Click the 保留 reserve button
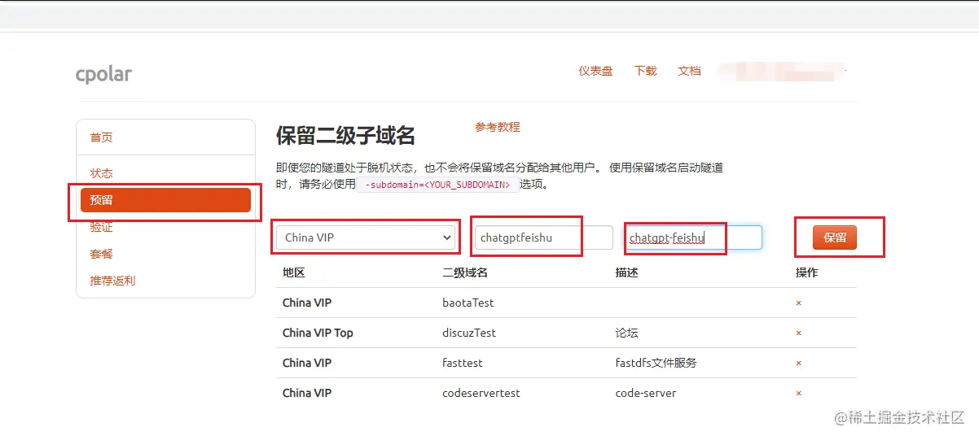Screen dimensions: 979x440 pyautogui.click(x=834, y=237)
